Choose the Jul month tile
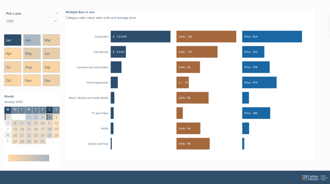This screenshot has width=330, height=184. [13, 67]
